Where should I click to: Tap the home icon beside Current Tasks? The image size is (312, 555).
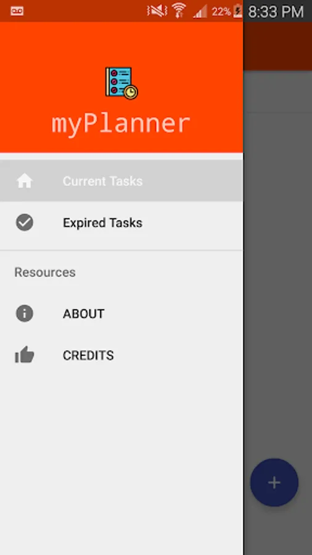[25, 181]
